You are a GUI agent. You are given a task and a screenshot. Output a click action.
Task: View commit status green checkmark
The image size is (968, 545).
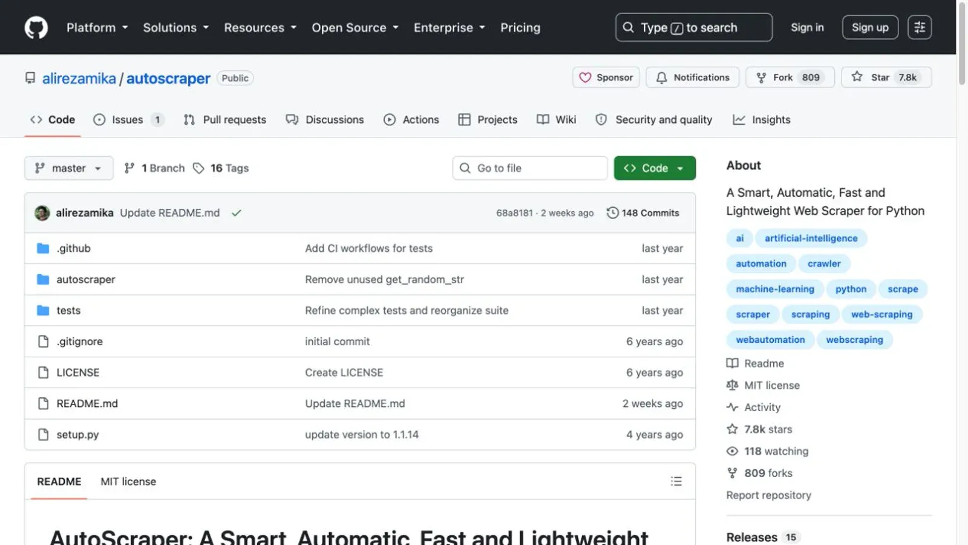237,213
